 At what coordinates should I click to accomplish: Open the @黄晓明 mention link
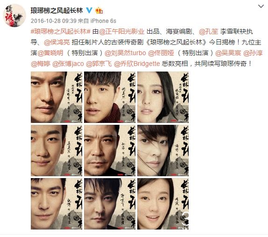(50, 53)
